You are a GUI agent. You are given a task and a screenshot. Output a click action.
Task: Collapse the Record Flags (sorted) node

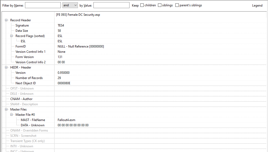(12, 36)
